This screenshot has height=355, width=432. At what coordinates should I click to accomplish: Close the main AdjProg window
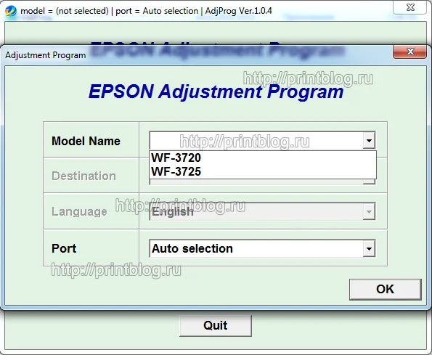(x=410, y=7)
